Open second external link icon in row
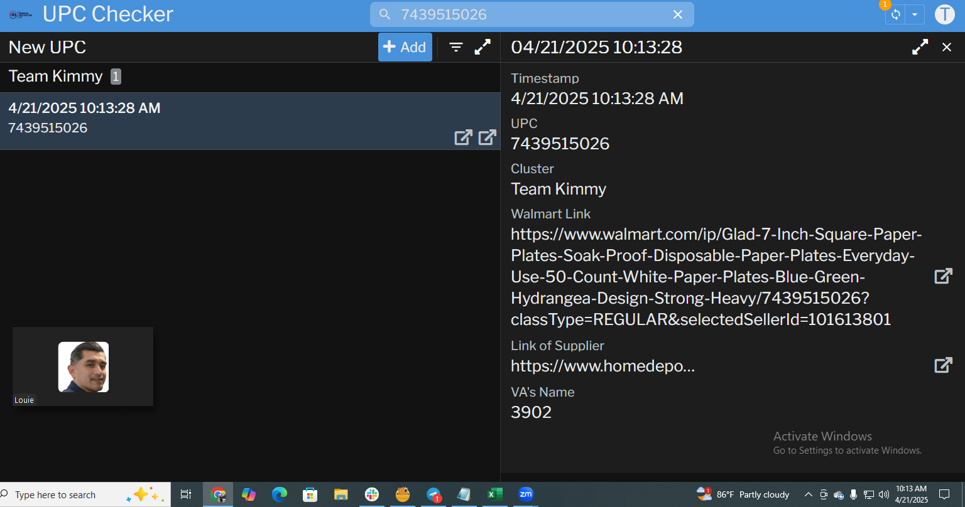Screen dimensions: 965x507 click(x=488, y=137)
